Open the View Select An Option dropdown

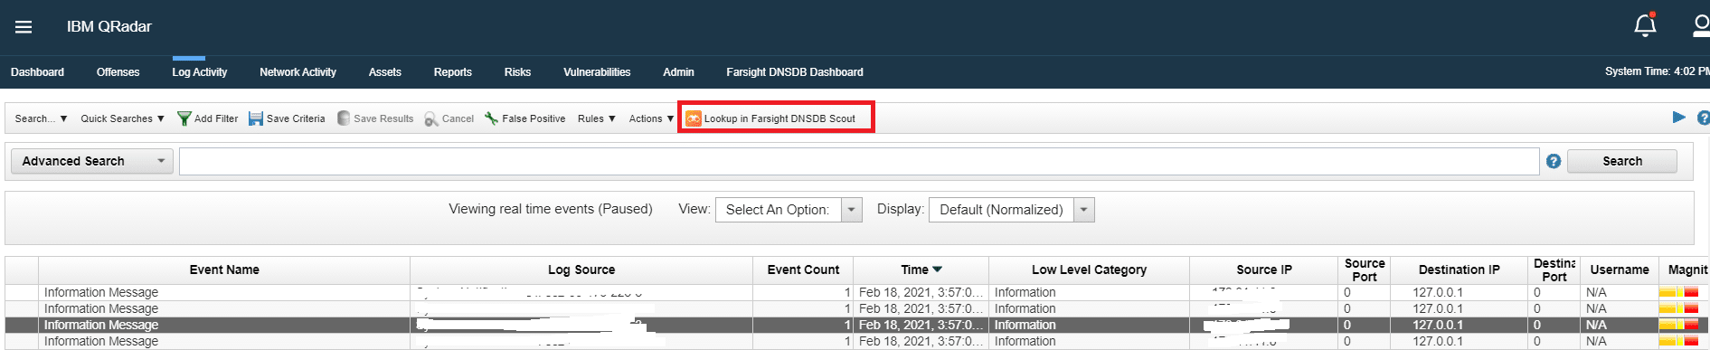(x=789, y=210)
